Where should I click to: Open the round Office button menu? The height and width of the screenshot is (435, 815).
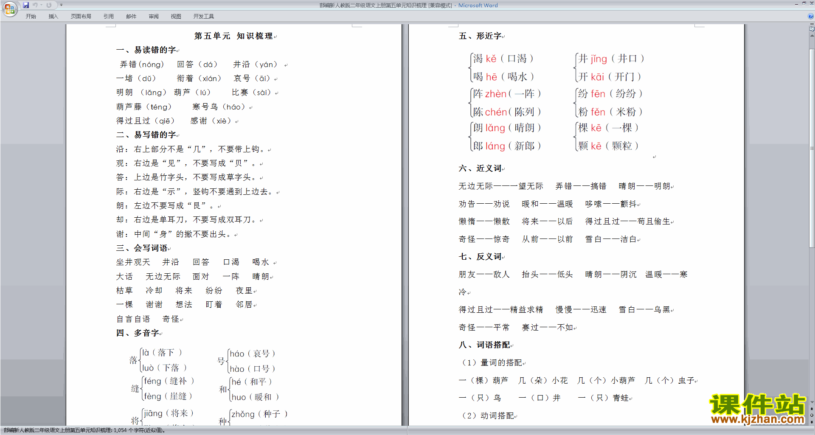(x=9, y=8)
